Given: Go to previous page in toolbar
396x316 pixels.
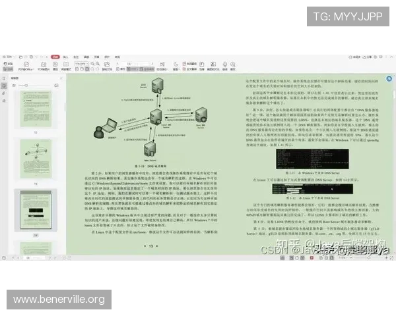Looking at the screenshot, I should [x=117, y=64].
